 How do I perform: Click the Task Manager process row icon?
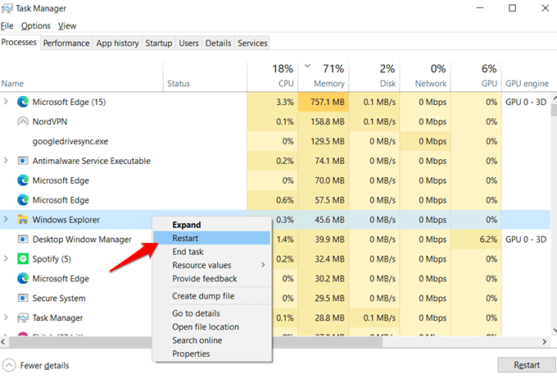click(x=23, y=317)
